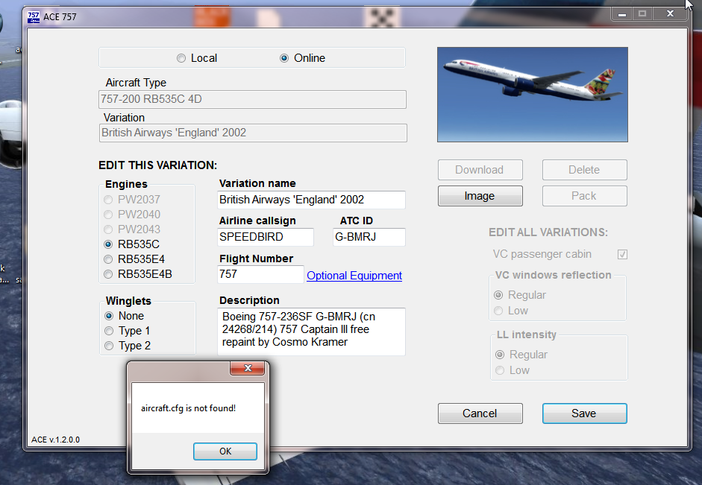Select the RB535E4 engine option
This screenshot has height=485, width=702.
[108, 259]
